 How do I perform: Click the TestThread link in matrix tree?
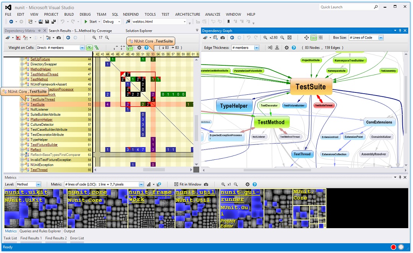(39, 170)
